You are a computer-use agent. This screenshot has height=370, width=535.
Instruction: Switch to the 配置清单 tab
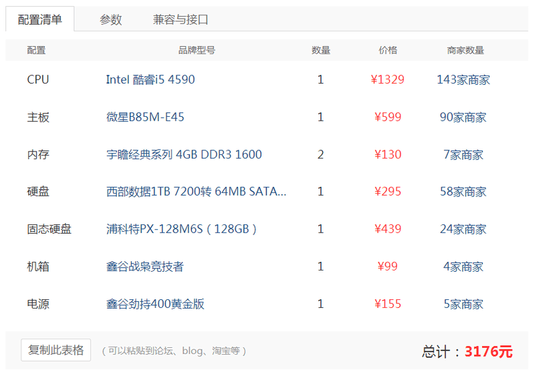click(x=40, y=19)
